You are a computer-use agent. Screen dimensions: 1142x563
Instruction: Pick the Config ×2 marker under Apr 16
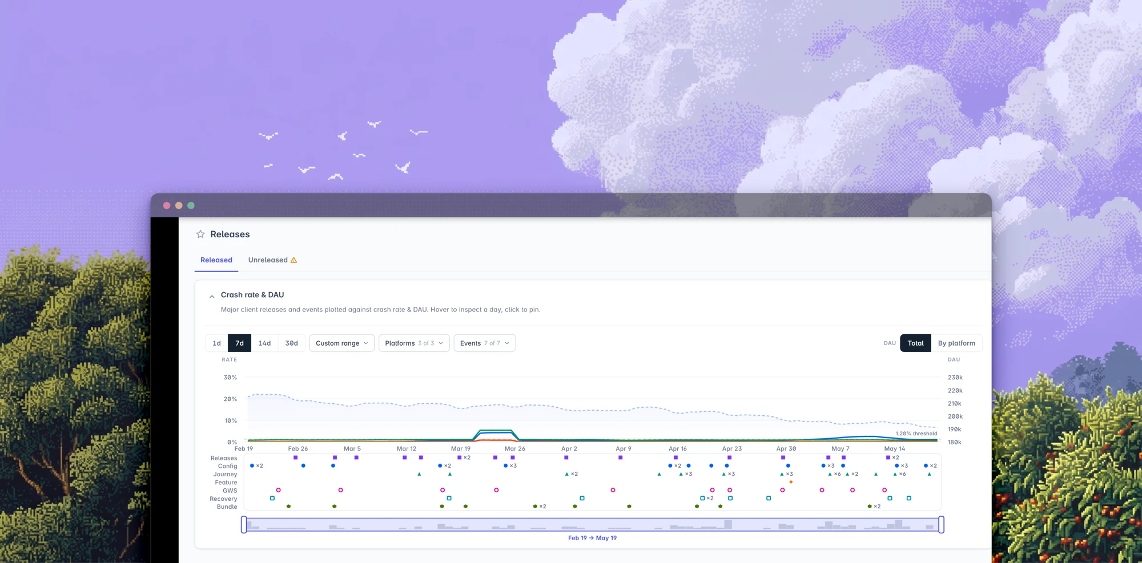(674, 466)
